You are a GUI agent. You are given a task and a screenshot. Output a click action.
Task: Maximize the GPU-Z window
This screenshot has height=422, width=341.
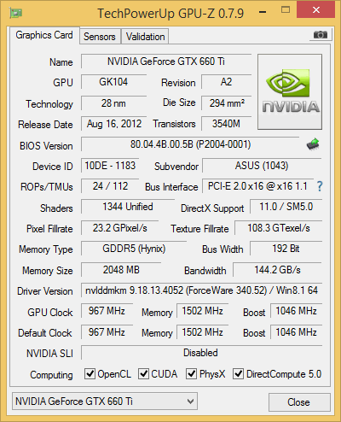click(286, 10)
